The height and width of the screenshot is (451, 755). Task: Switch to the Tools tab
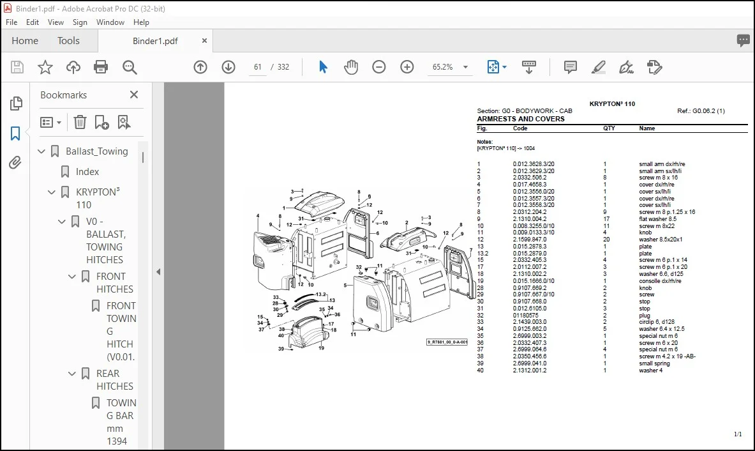point(68,41)
